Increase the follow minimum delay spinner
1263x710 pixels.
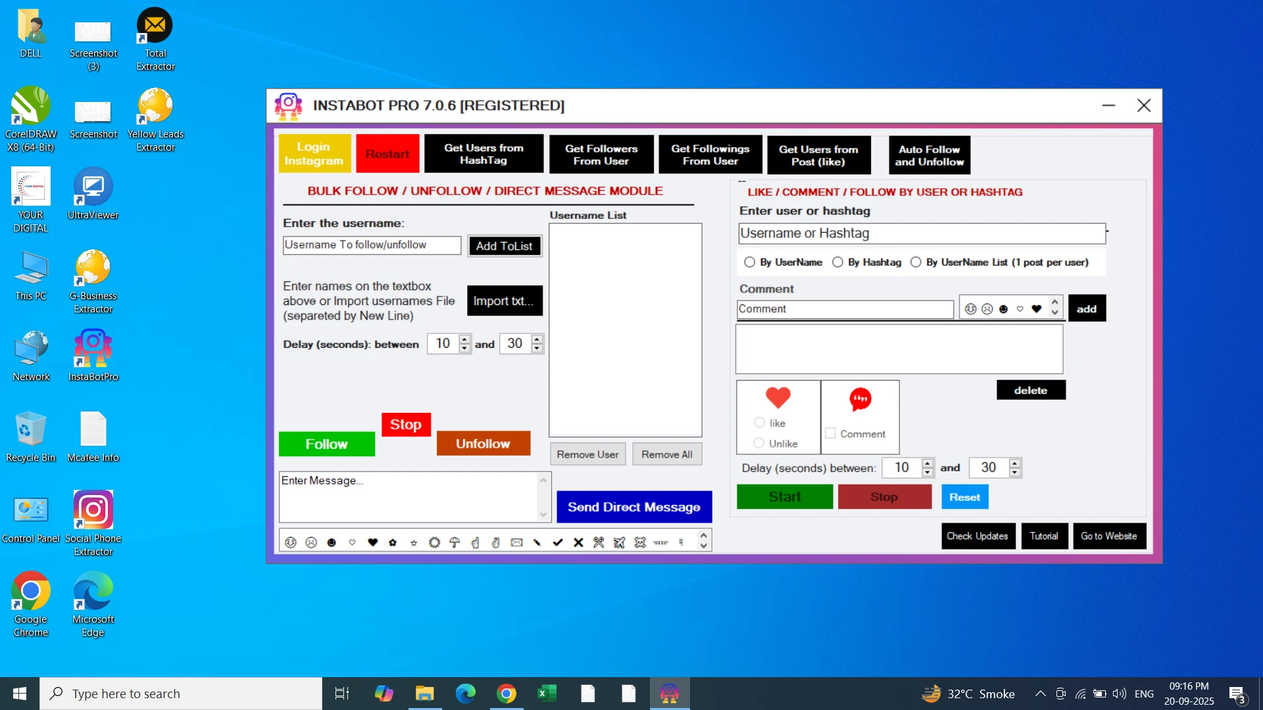(465, 339)
